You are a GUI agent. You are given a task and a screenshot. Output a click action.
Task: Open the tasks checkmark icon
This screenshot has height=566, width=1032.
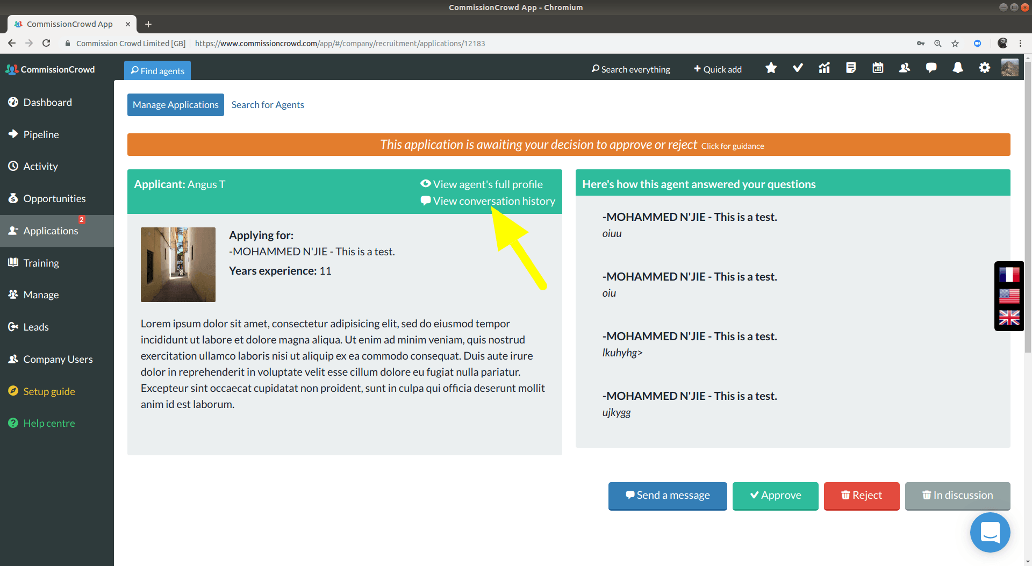798,68
